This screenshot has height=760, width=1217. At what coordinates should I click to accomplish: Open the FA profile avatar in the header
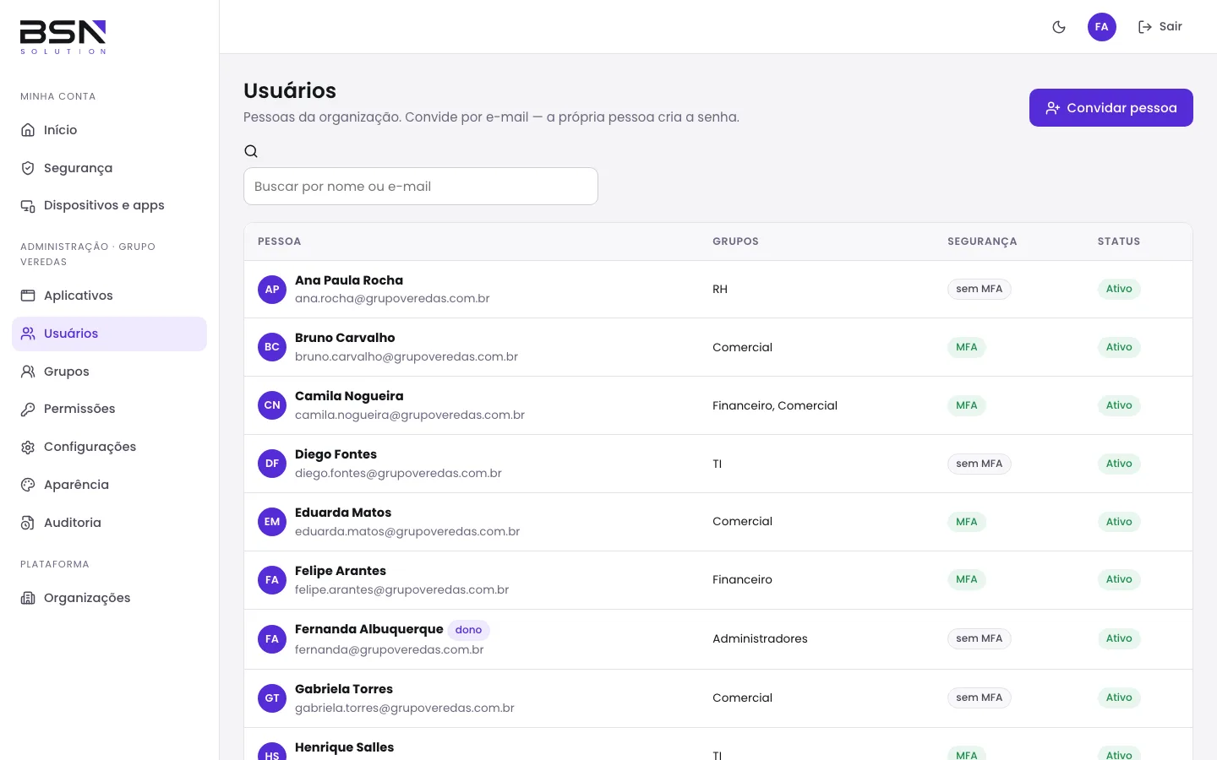point(1102,27)
